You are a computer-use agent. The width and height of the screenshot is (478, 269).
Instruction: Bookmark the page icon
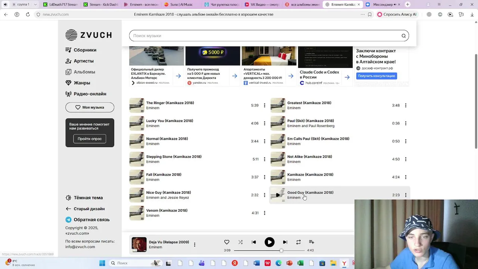point(370,14)
